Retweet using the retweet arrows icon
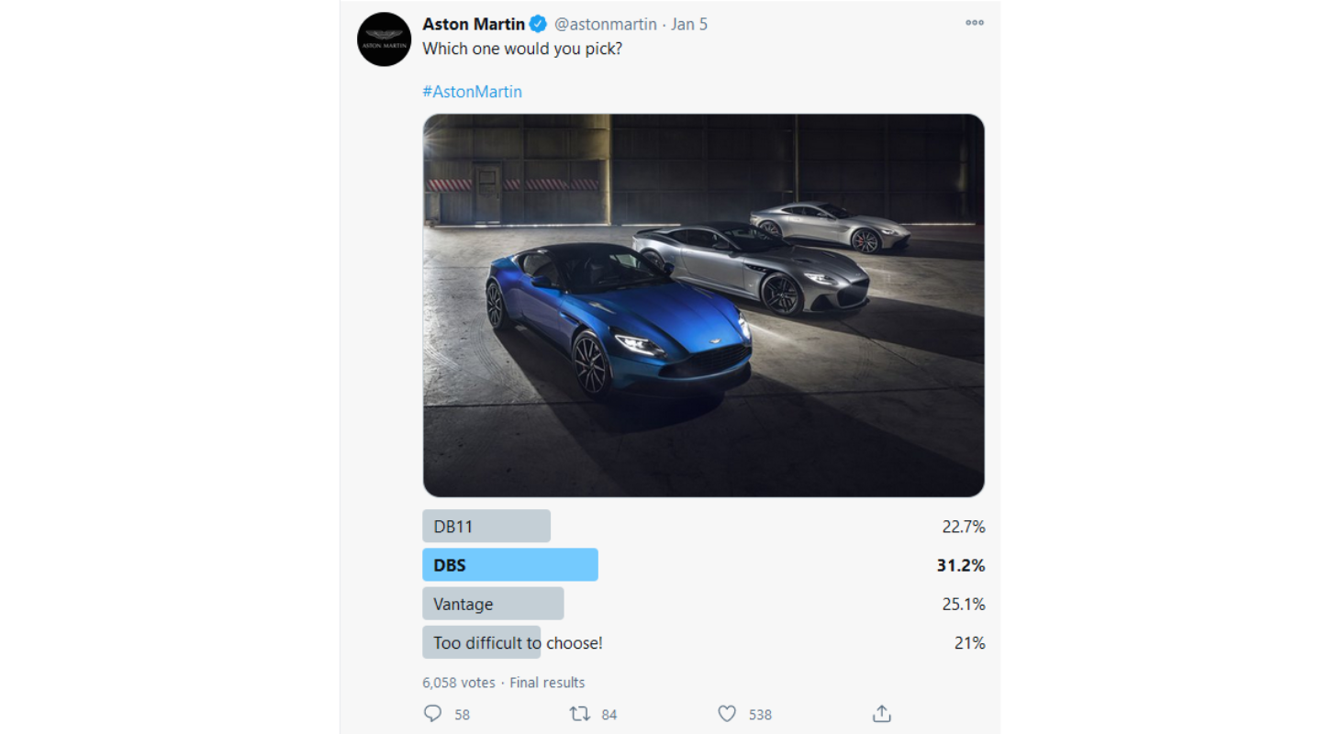The image size is (1340, 734). [x=579, y=714]
